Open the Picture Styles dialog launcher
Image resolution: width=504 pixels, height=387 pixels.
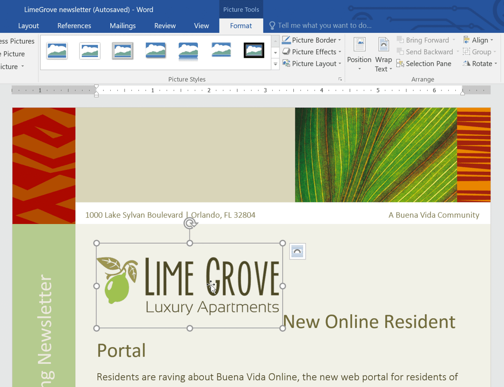[x=340, y=79]
